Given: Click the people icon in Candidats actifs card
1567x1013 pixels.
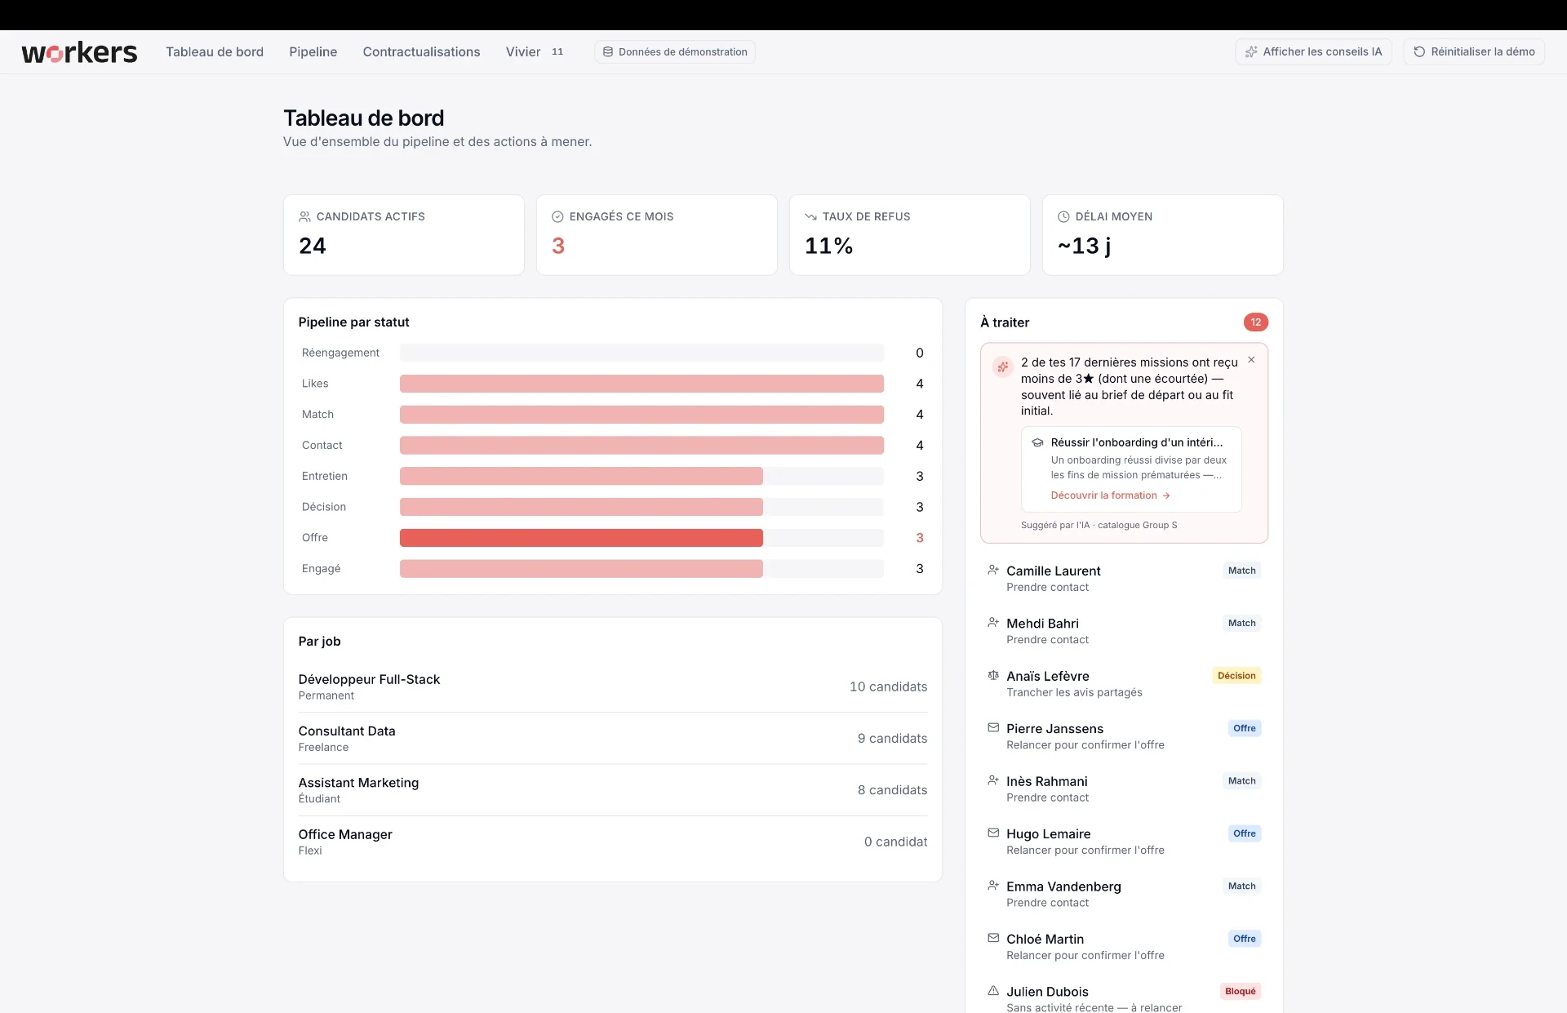Looking at the screenshot, I should tap(304, 216).
